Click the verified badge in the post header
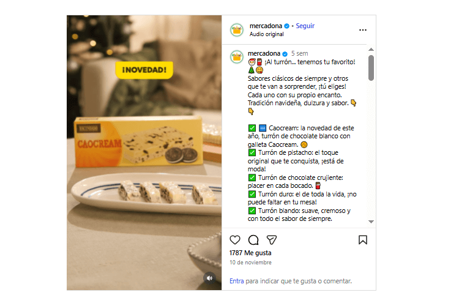Image resolution: width=459 pixels, height=306 pixels. 286,26
